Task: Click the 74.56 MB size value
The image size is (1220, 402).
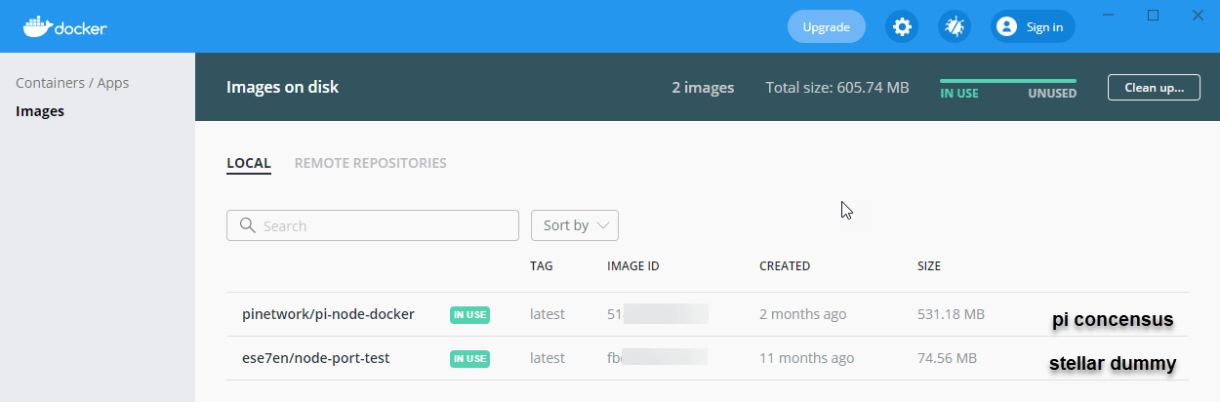Action: (946, 358)
